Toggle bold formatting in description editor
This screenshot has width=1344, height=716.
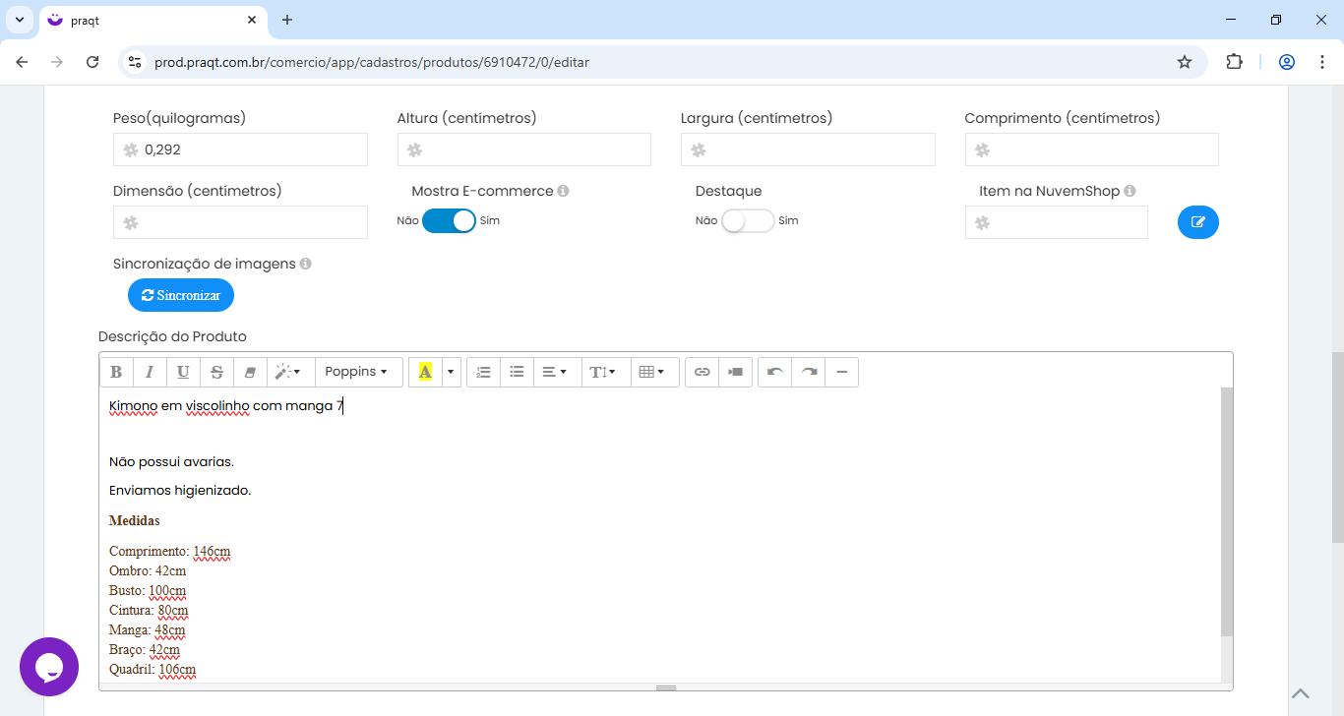[116, 372]
